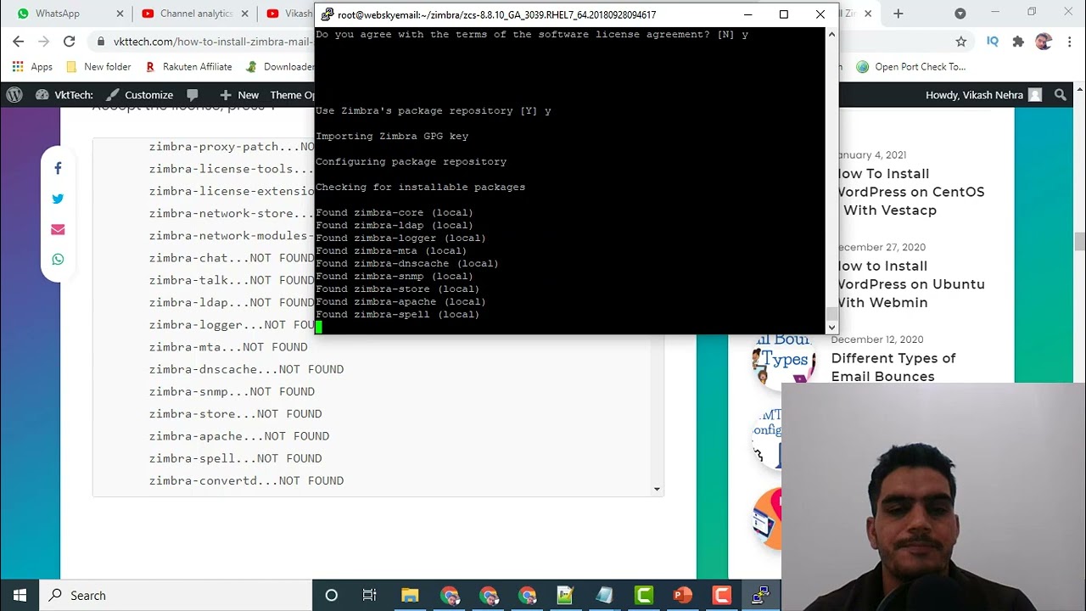Switch to PuTTY in the taskbar
Viewport: 1086px width, 611px height.
[x=760, y=595]
